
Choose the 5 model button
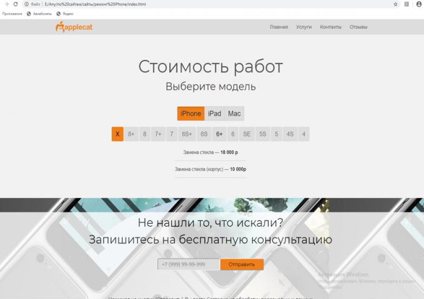pyautogui.click(x=277, y=134)
